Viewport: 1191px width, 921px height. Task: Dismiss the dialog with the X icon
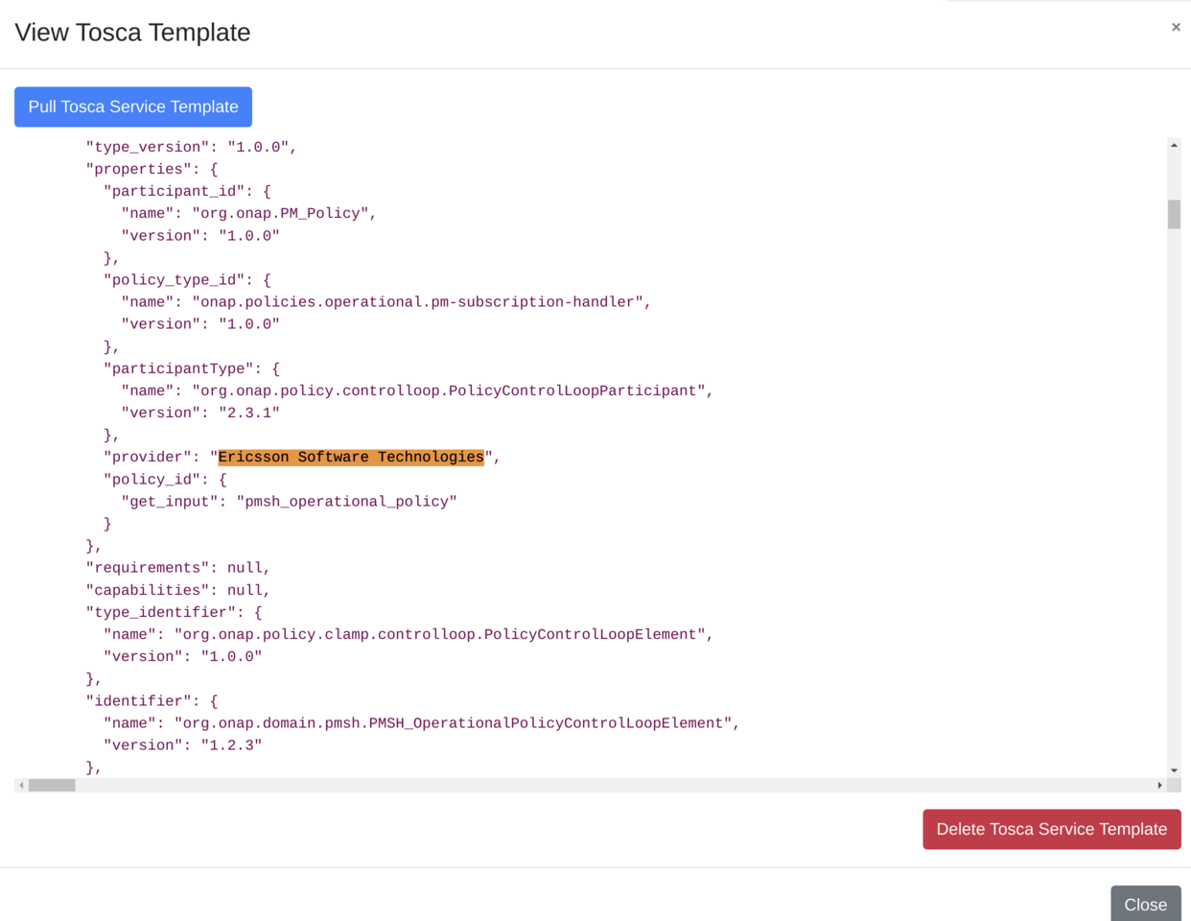coord(1176,27)
